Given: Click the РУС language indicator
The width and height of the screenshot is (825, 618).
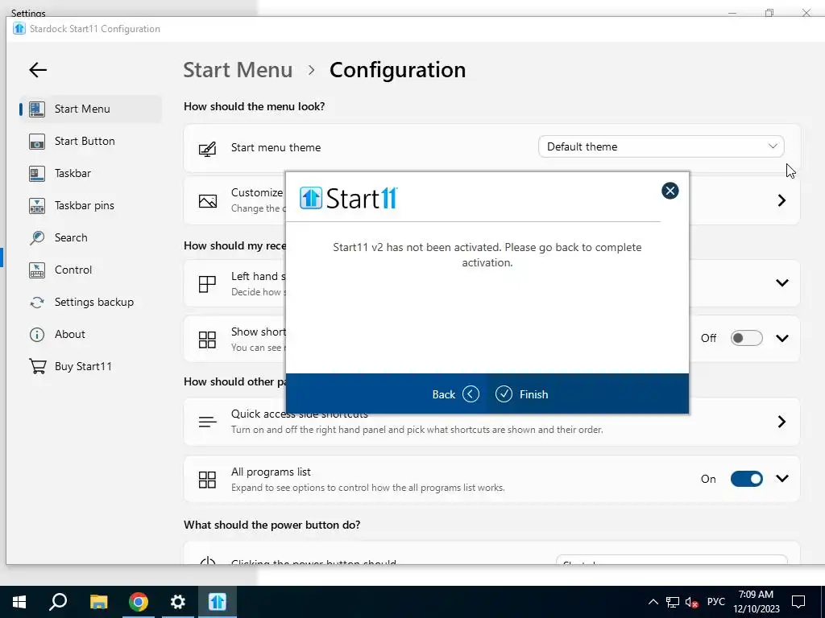Looking at the screenshot, I should [x=716, y=602].
